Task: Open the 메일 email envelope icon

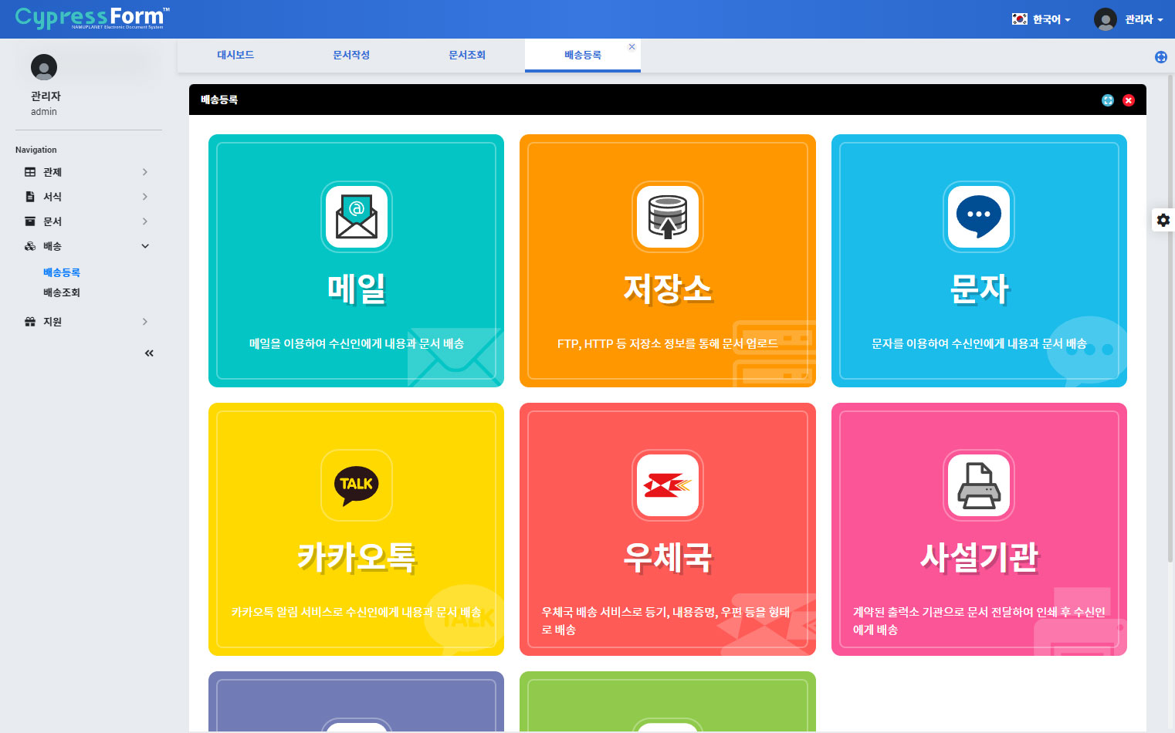Action: (357, 217)
